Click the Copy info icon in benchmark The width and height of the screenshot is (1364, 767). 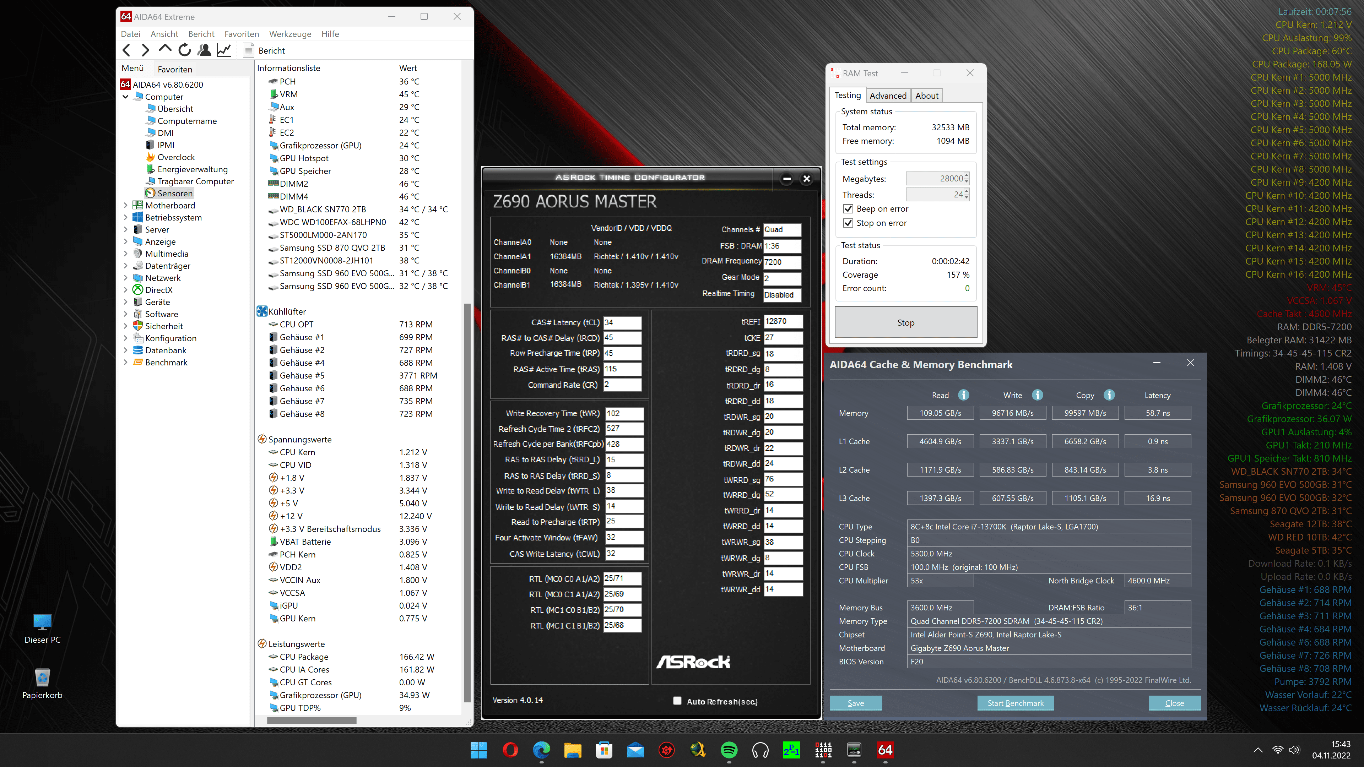1109,395
